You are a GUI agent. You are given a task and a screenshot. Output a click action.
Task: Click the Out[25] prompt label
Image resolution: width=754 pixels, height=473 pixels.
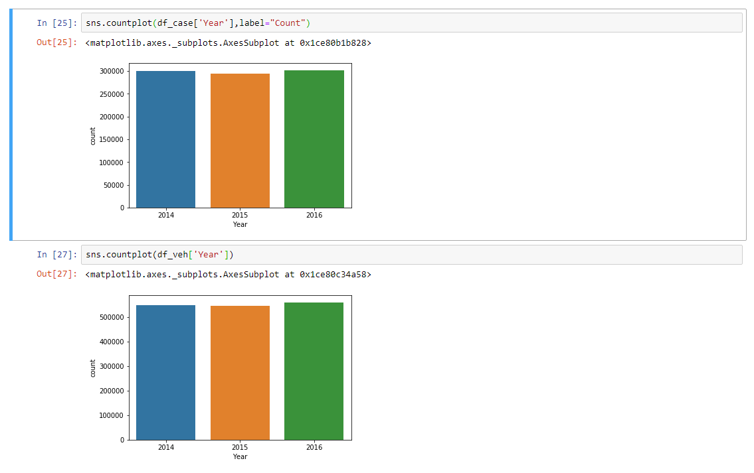(56, 42)
